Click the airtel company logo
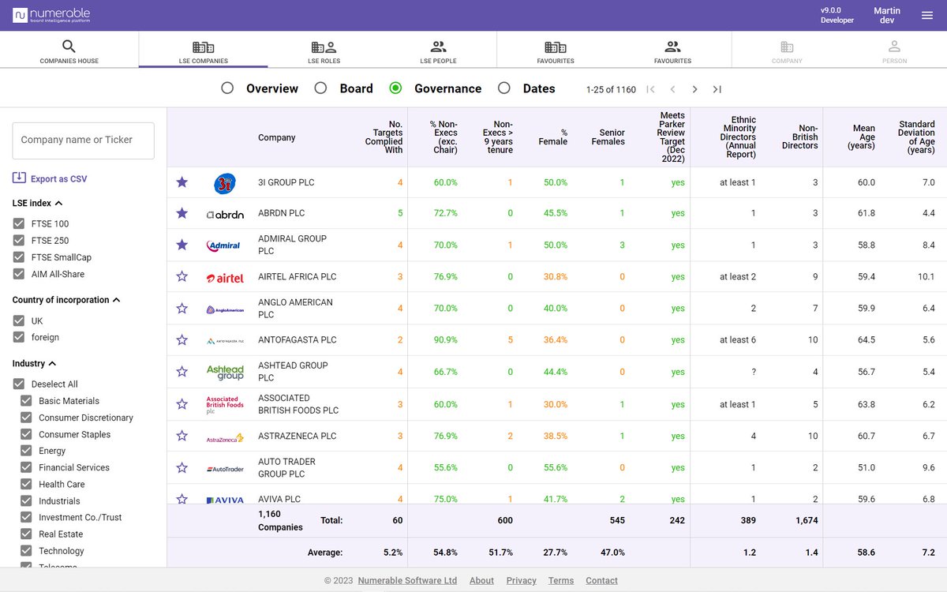Image resolution: width=947 pixels, height=592 pixels. pos(225,278)
